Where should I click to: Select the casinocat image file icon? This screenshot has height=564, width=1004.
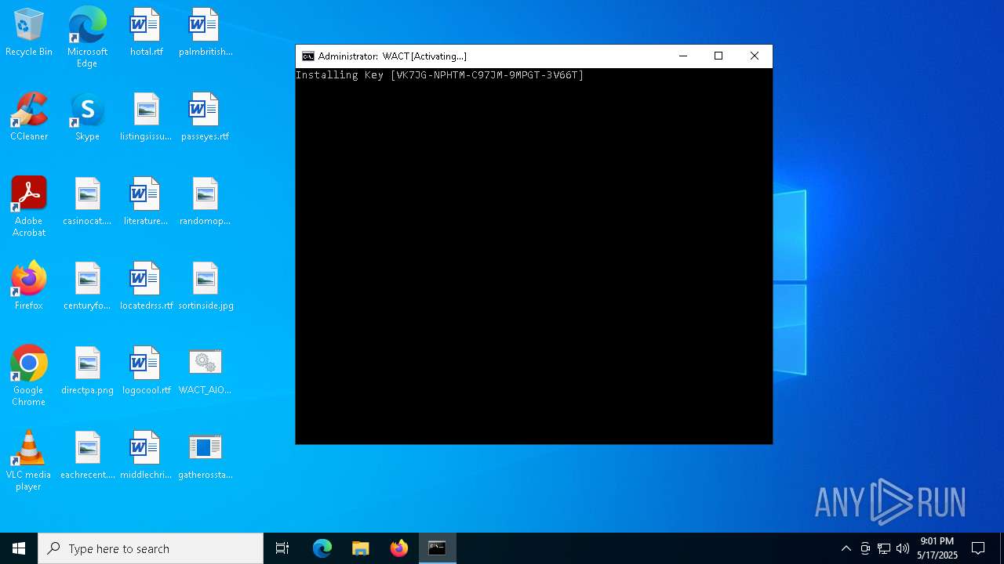pyautogui.click(x=87, y=202)
